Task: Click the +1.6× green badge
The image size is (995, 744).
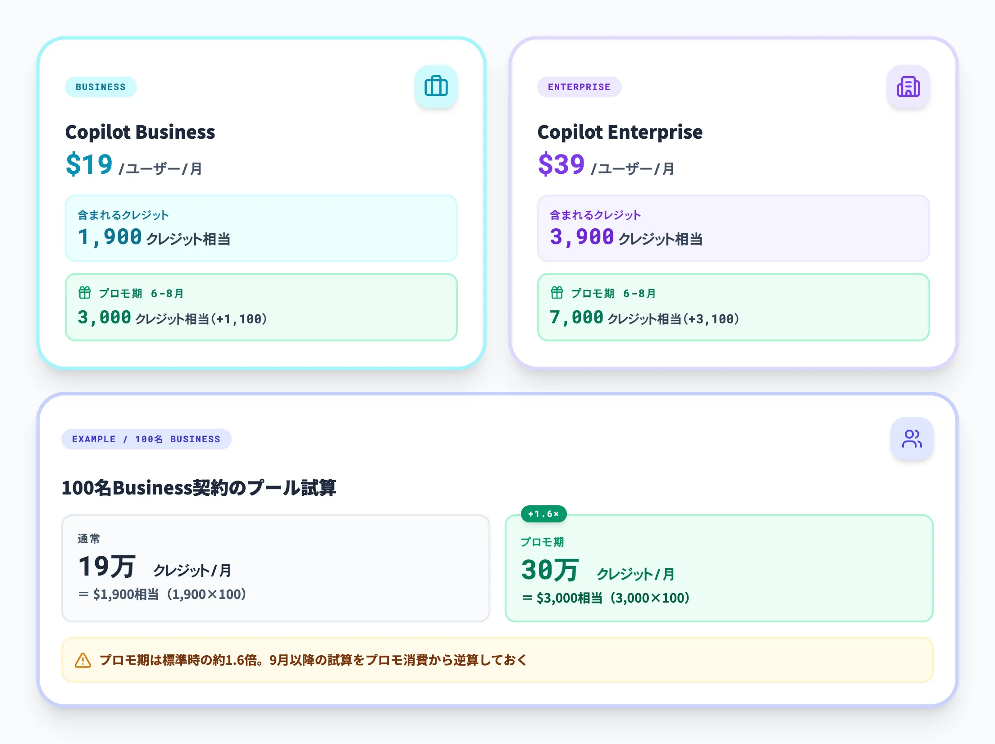Action: click(543, 514)
